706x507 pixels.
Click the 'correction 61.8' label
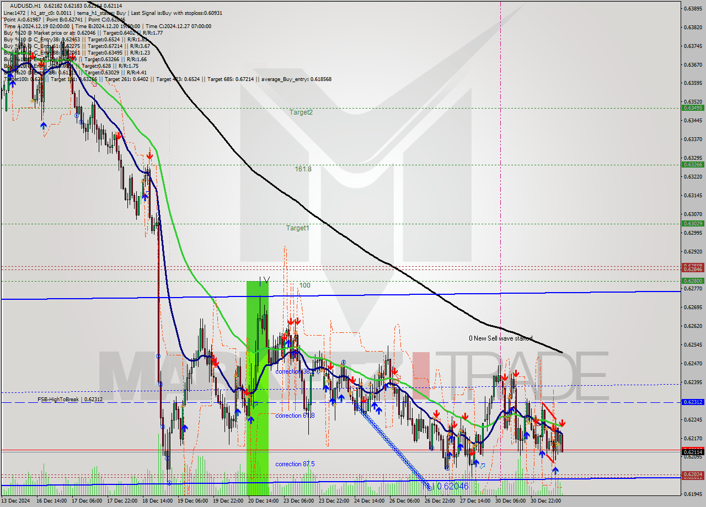tap(295, 416)
